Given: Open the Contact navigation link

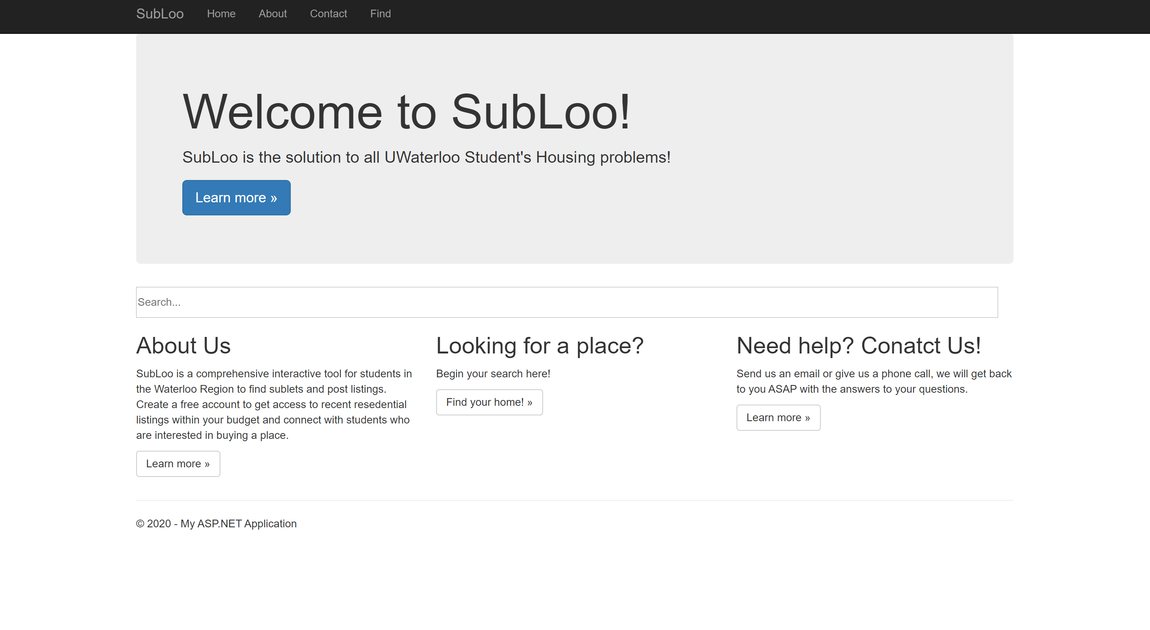Looking at the screenshot, I should point(328,14).
